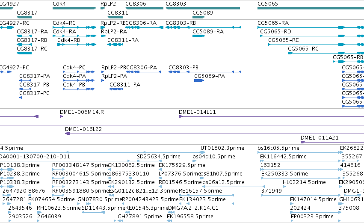Select BAC clone DME1-011A21 label
The width and height of the screenshot is (364, 223).
coord(320,138)
